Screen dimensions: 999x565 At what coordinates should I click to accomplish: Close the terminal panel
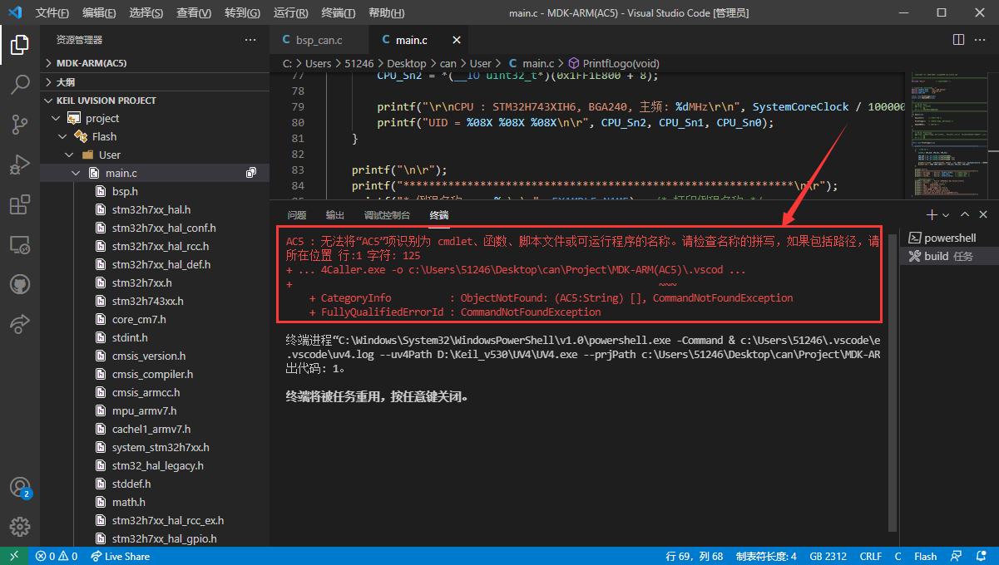point(984,214)
